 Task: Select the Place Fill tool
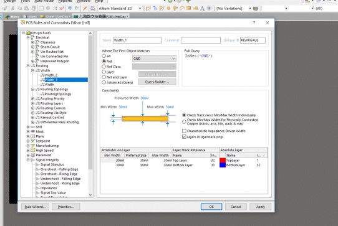point(188,8)
